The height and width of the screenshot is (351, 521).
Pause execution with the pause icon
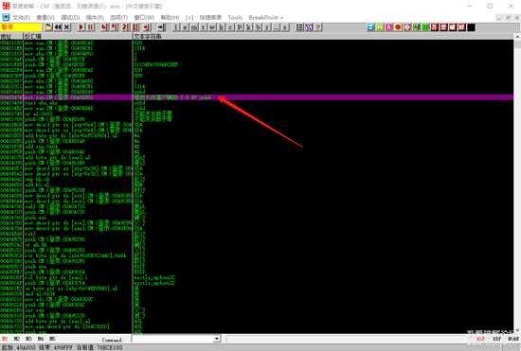(x=90, y=27)
